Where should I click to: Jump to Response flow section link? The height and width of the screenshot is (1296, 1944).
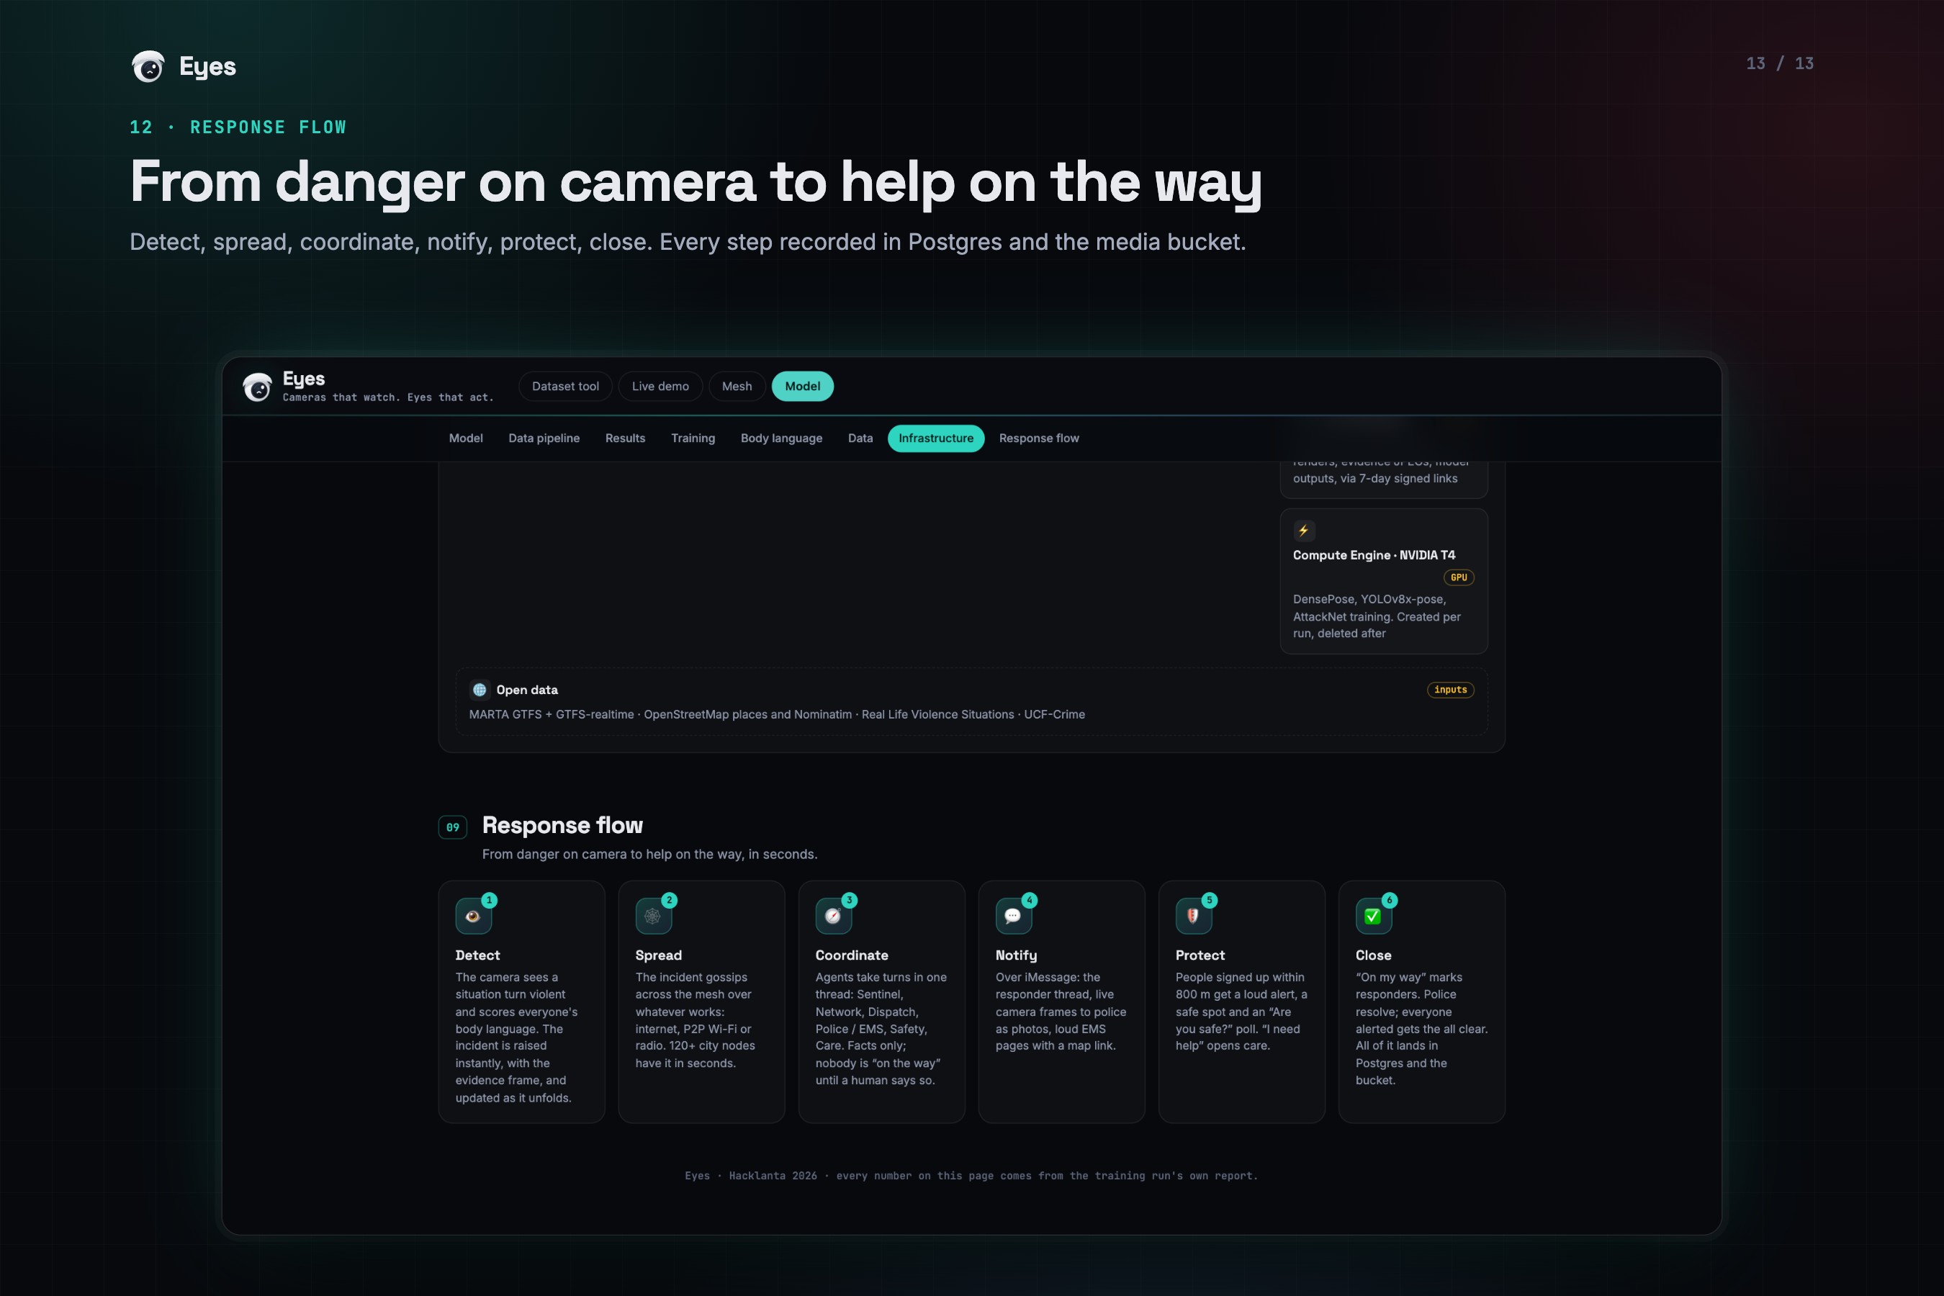point(1039,438)
